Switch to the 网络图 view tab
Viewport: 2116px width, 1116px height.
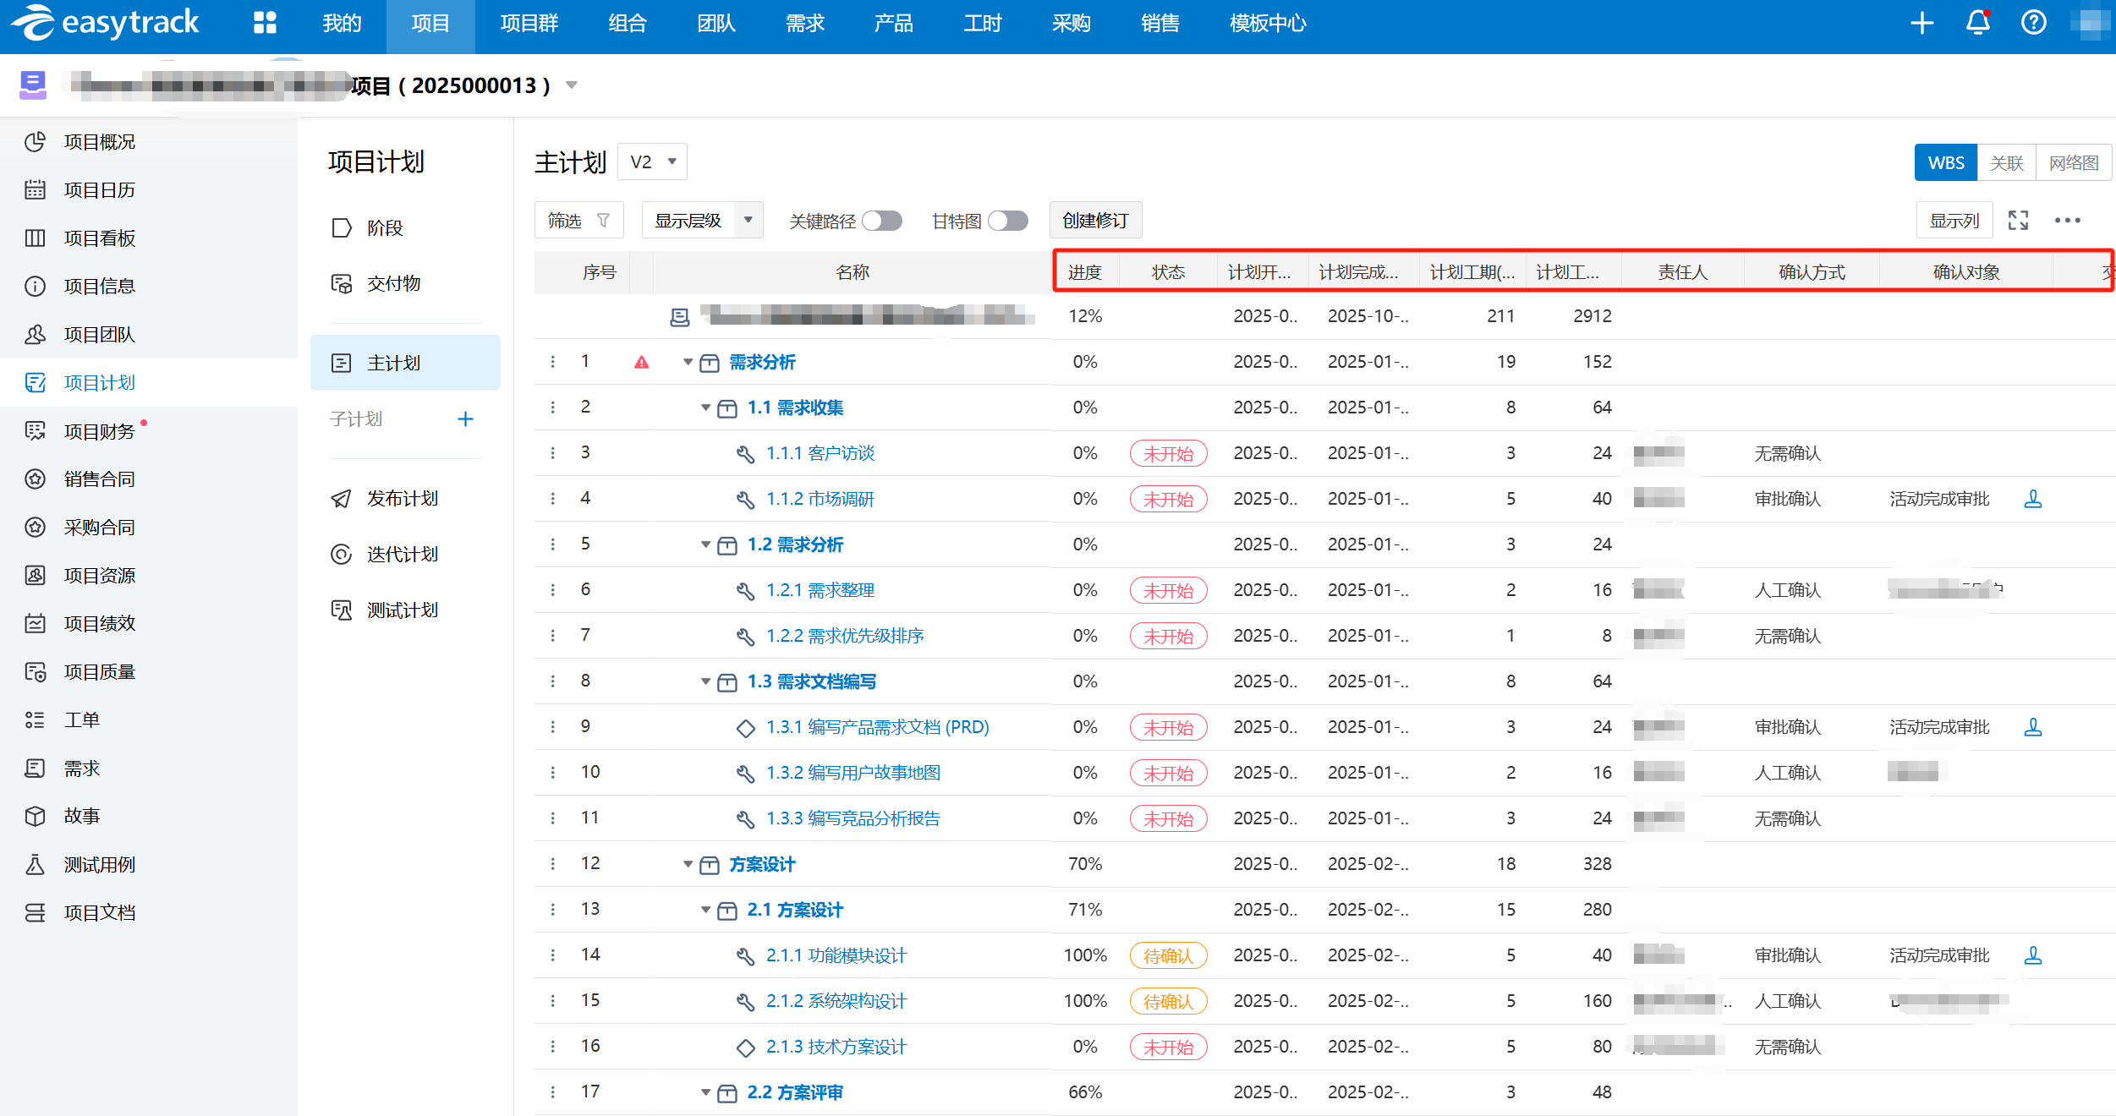(2073, 163)
